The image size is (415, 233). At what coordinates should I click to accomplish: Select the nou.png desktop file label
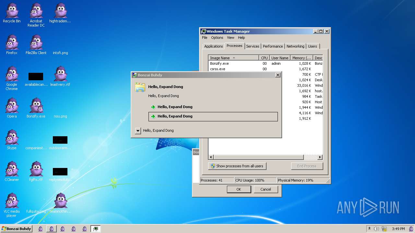[x=60, y=116]
